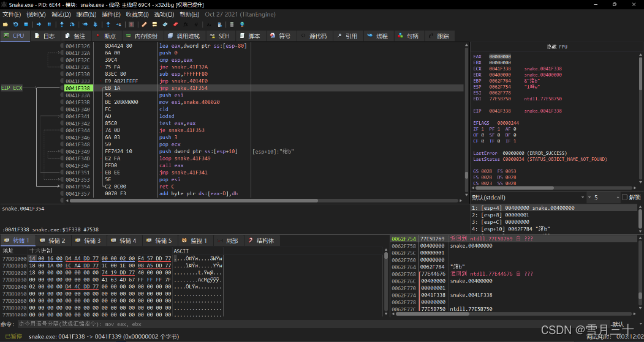This screenshot has width=644, height=342.
Task: Switch to the 线程 tab
Action: (378, 36)
